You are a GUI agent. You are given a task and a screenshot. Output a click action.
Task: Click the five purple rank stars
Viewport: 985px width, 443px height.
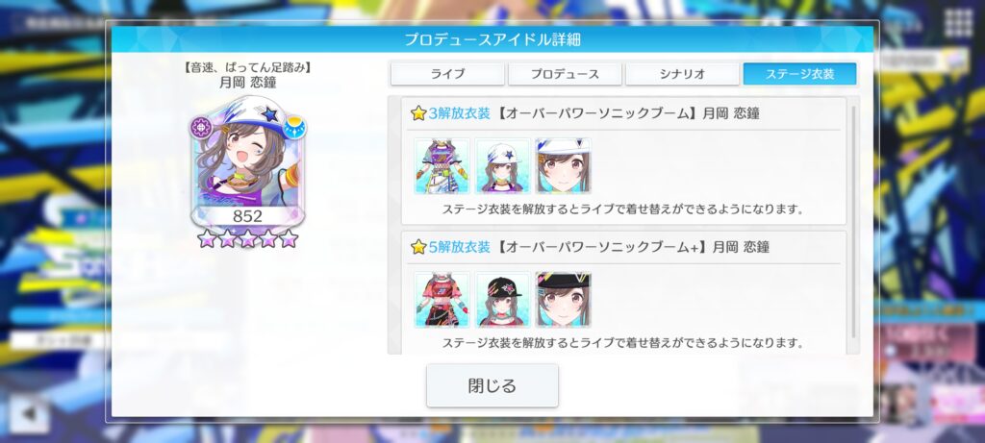pos(247,238)
